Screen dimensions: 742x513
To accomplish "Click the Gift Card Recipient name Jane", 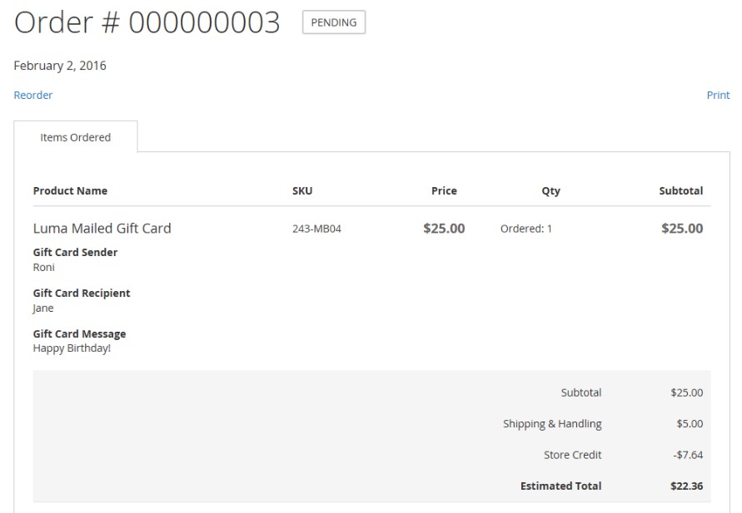I will click(x=43, y=308).
